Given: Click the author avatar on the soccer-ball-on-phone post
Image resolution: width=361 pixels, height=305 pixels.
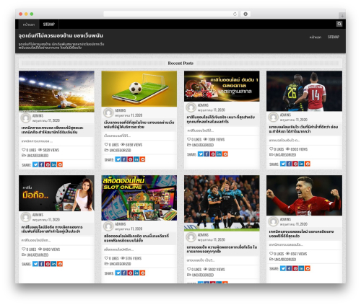Looking at the screenshot, I should [108, 112].
